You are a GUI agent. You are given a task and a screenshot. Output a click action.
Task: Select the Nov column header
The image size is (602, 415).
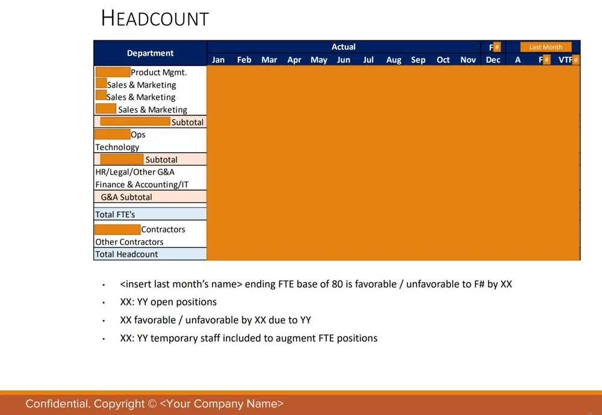468,60
